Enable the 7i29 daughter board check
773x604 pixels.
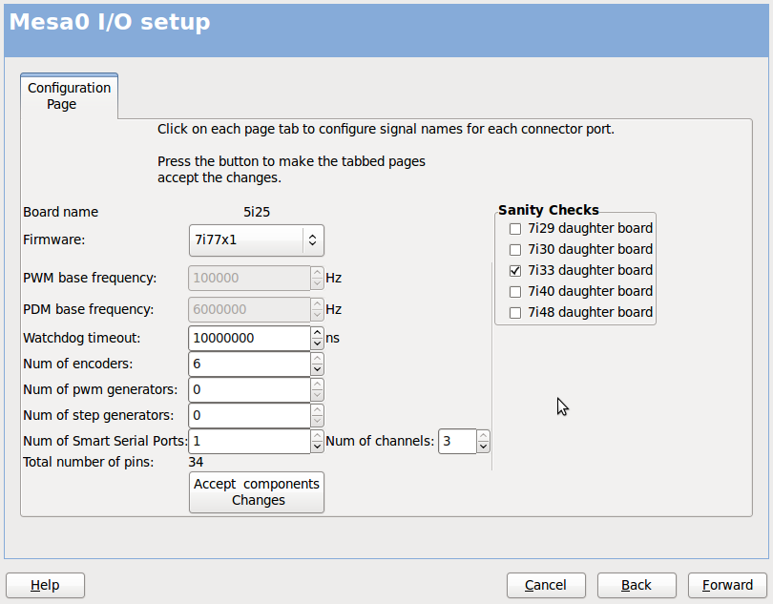tap(515, 229)
